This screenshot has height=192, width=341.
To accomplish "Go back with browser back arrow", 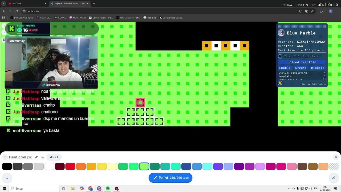I will point(4,11).
